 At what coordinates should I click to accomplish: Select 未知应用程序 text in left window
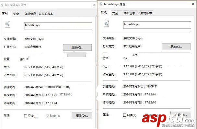33,47
